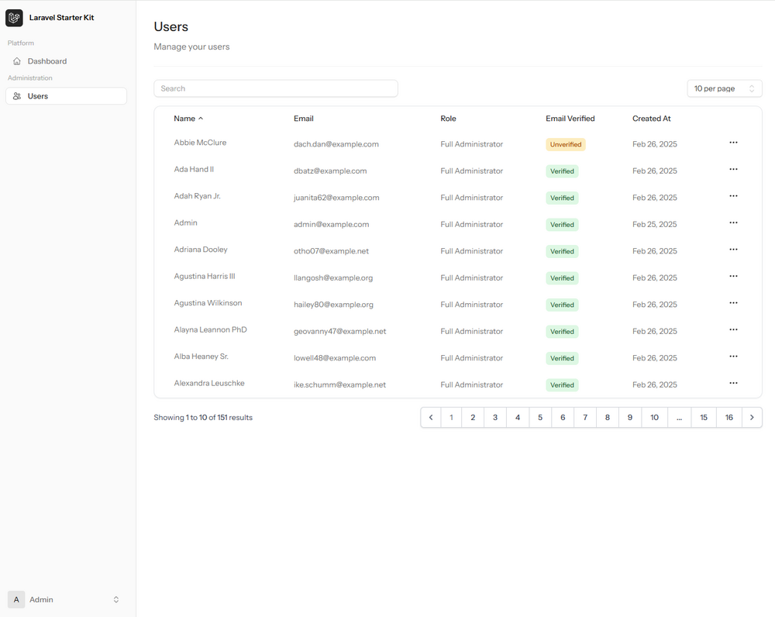
Task: Open actions menu for Alexandra Leuschke
Action: 733,383
